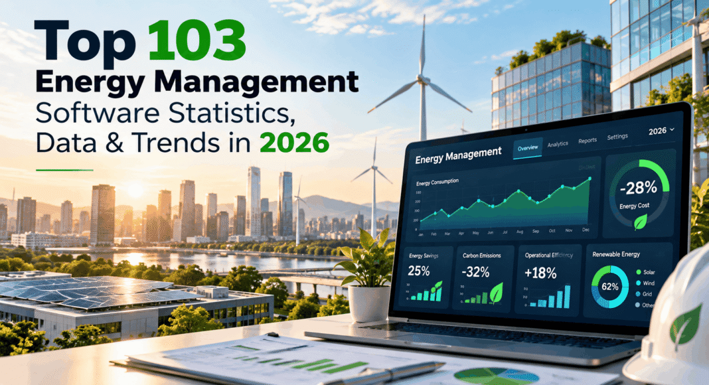Click the Solar legend dot
This screenshot has width=709, height=385.
click(639, 272)
